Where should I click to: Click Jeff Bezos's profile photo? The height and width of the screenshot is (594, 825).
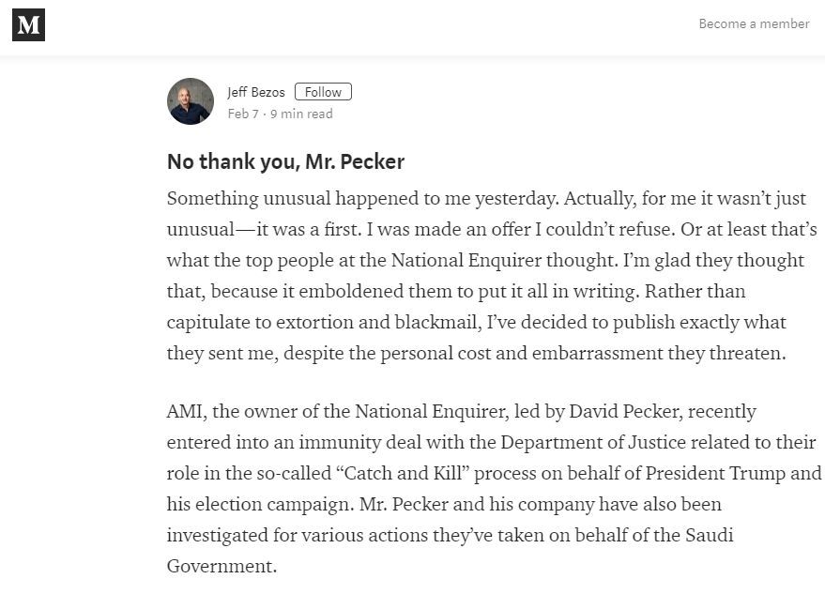coord(191,101)
